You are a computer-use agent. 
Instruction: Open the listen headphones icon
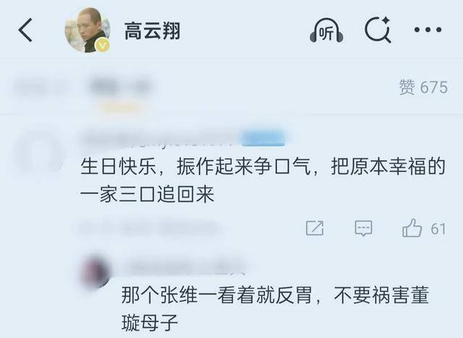pyautogui.click(x=326, y=30)
